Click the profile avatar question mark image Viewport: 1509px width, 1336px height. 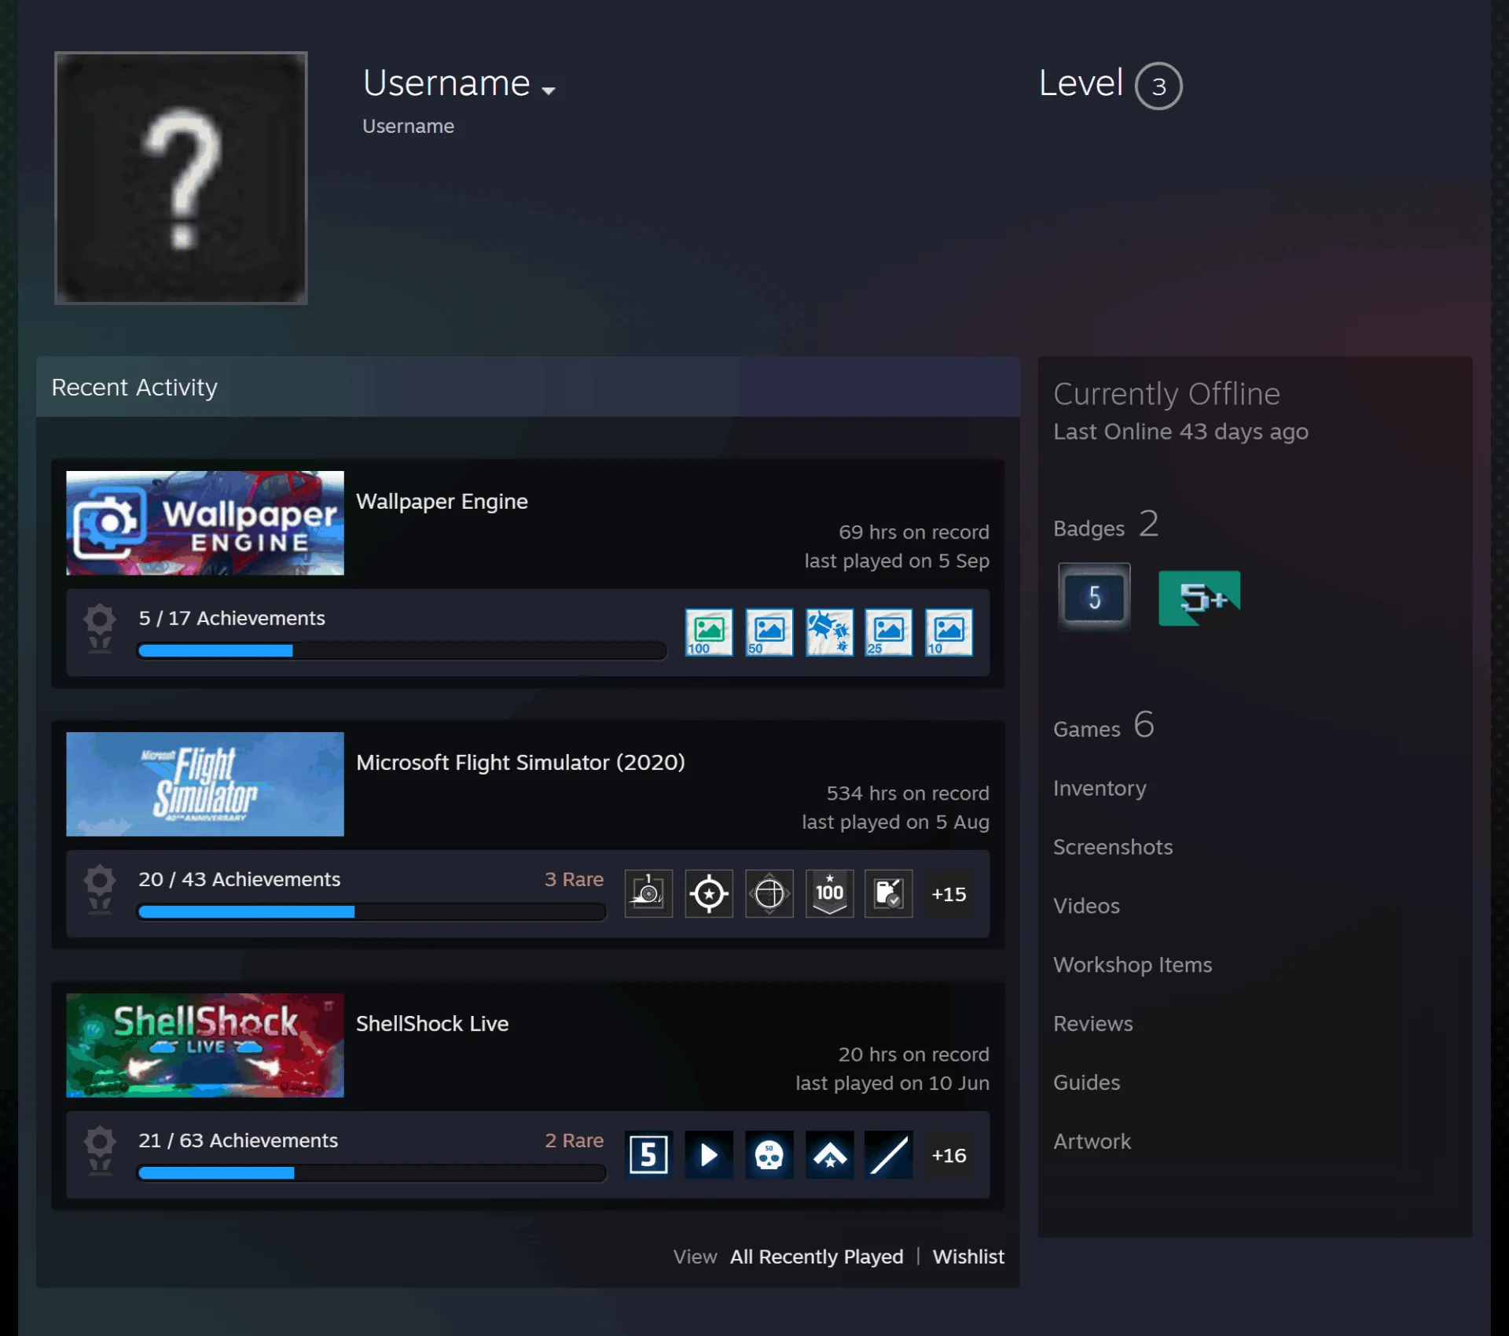(181, 178)
